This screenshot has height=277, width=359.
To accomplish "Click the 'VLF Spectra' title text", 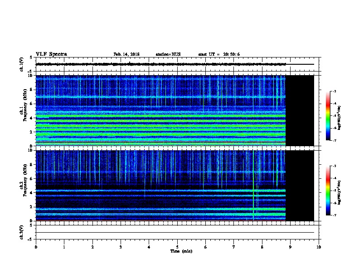I will tap(51, 54).
